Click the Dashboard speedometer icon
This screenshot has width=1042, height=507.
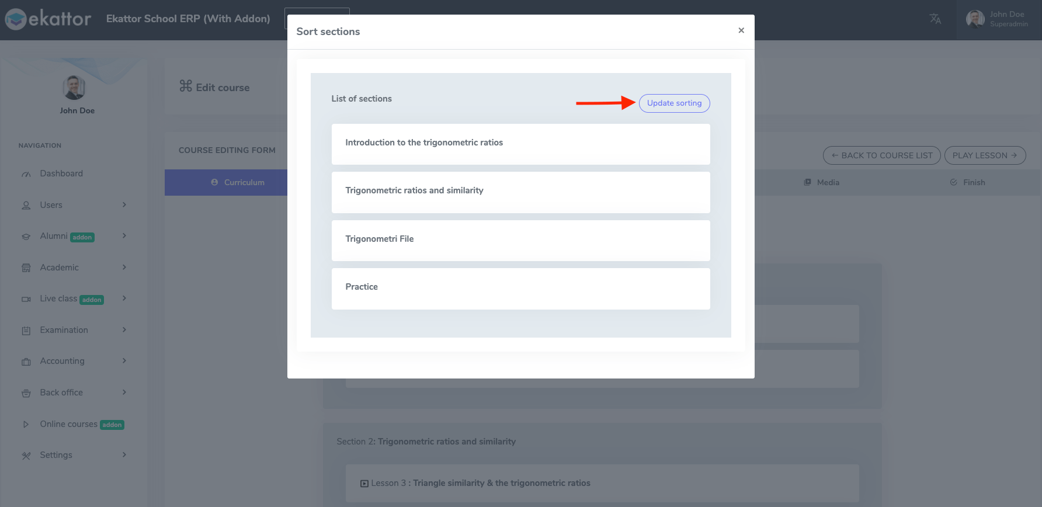[x=26, y=174]
